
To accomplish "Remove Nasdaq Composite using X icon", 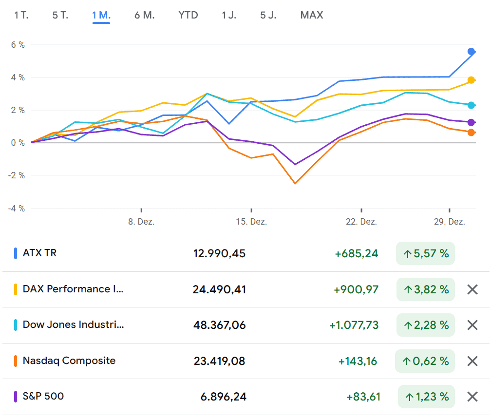I will (x=472, y=361).
